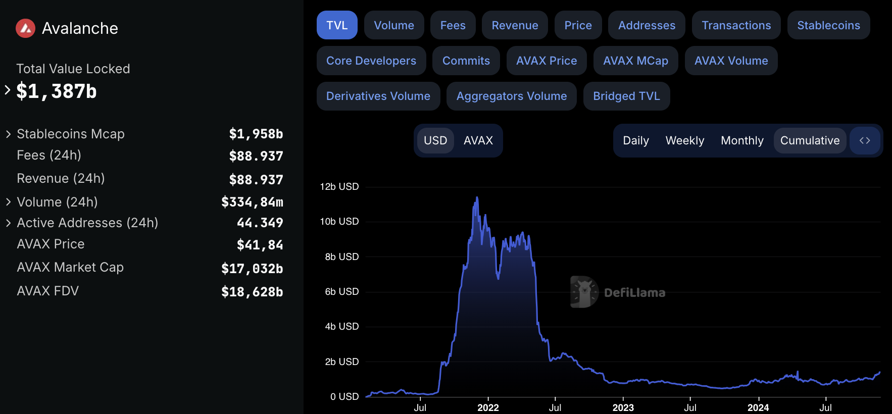Click the Volume value $334,84m
892x414 pixels.
(252, 202)
